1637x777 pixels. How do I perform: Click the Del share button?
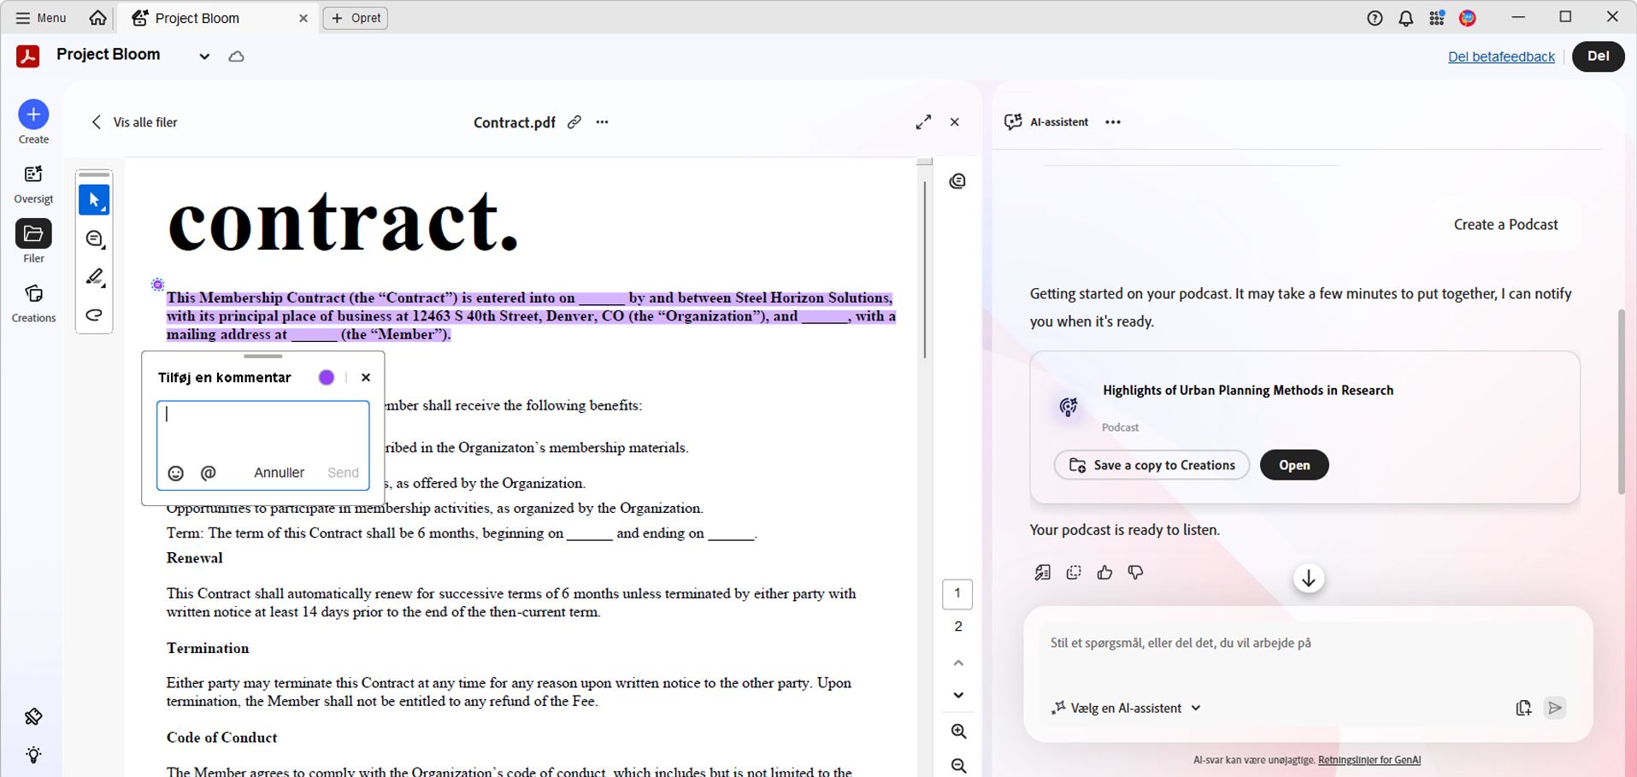tap(1598, 56)
